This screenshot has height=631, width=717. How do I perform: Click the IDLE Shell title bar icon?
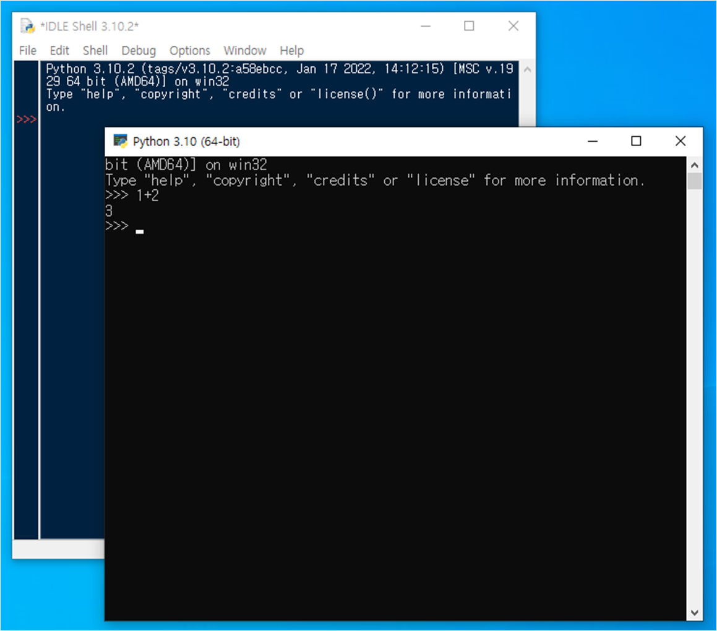[x=27, y=26]
